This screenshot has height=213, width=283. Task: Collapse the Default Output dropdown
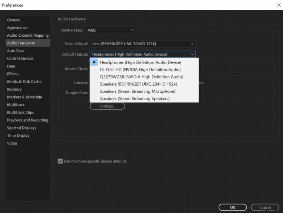(192, 54)
